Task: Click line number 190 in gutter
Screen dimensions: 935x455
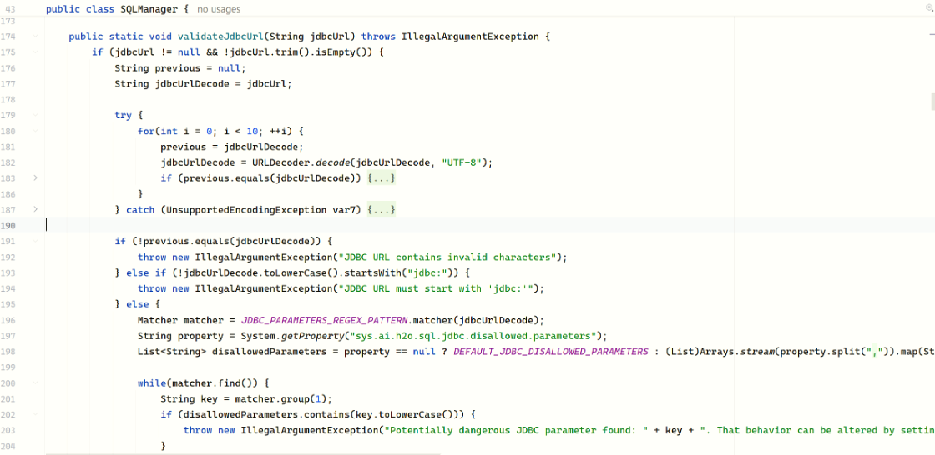Action: pos(9,226)
